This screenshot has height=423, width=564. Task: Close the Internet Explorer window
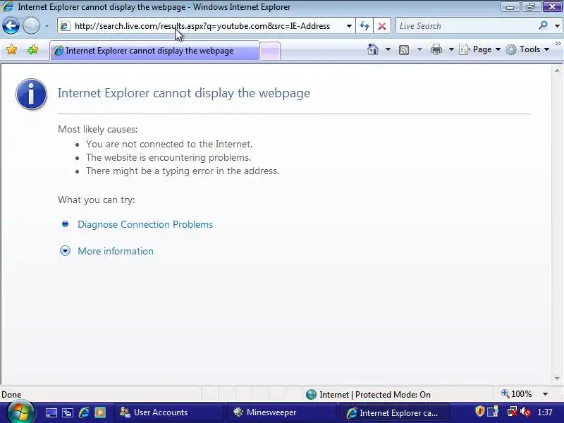[x=552, y=6]
